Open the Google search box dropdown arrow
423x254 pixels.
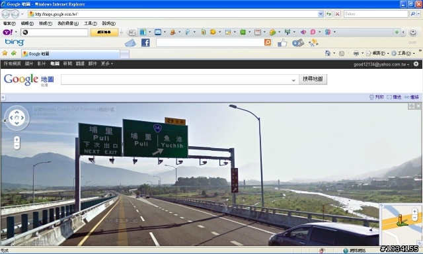tap(293, 80)
